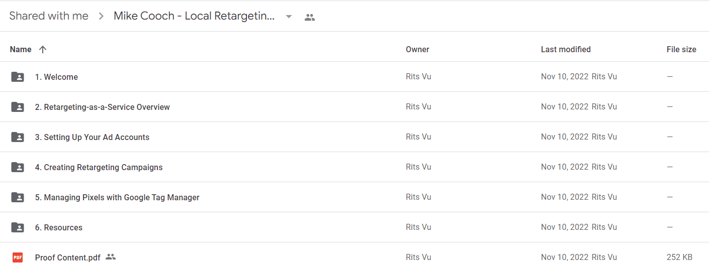The image size is (709, 267).
Task: Select the 1. Welcome folder name
Action: [56, 77]
